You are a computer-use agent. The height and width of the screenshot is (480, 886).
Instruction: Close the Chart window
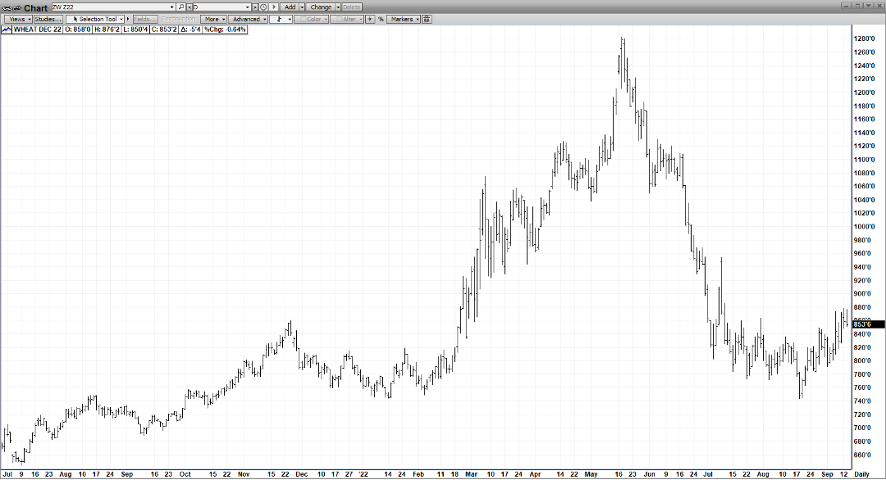coord(879,6)
